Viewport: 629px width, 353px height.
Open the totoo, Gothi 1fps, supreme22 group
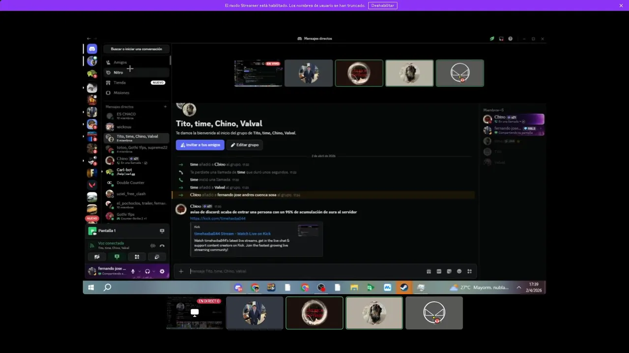tap(136, 149)
